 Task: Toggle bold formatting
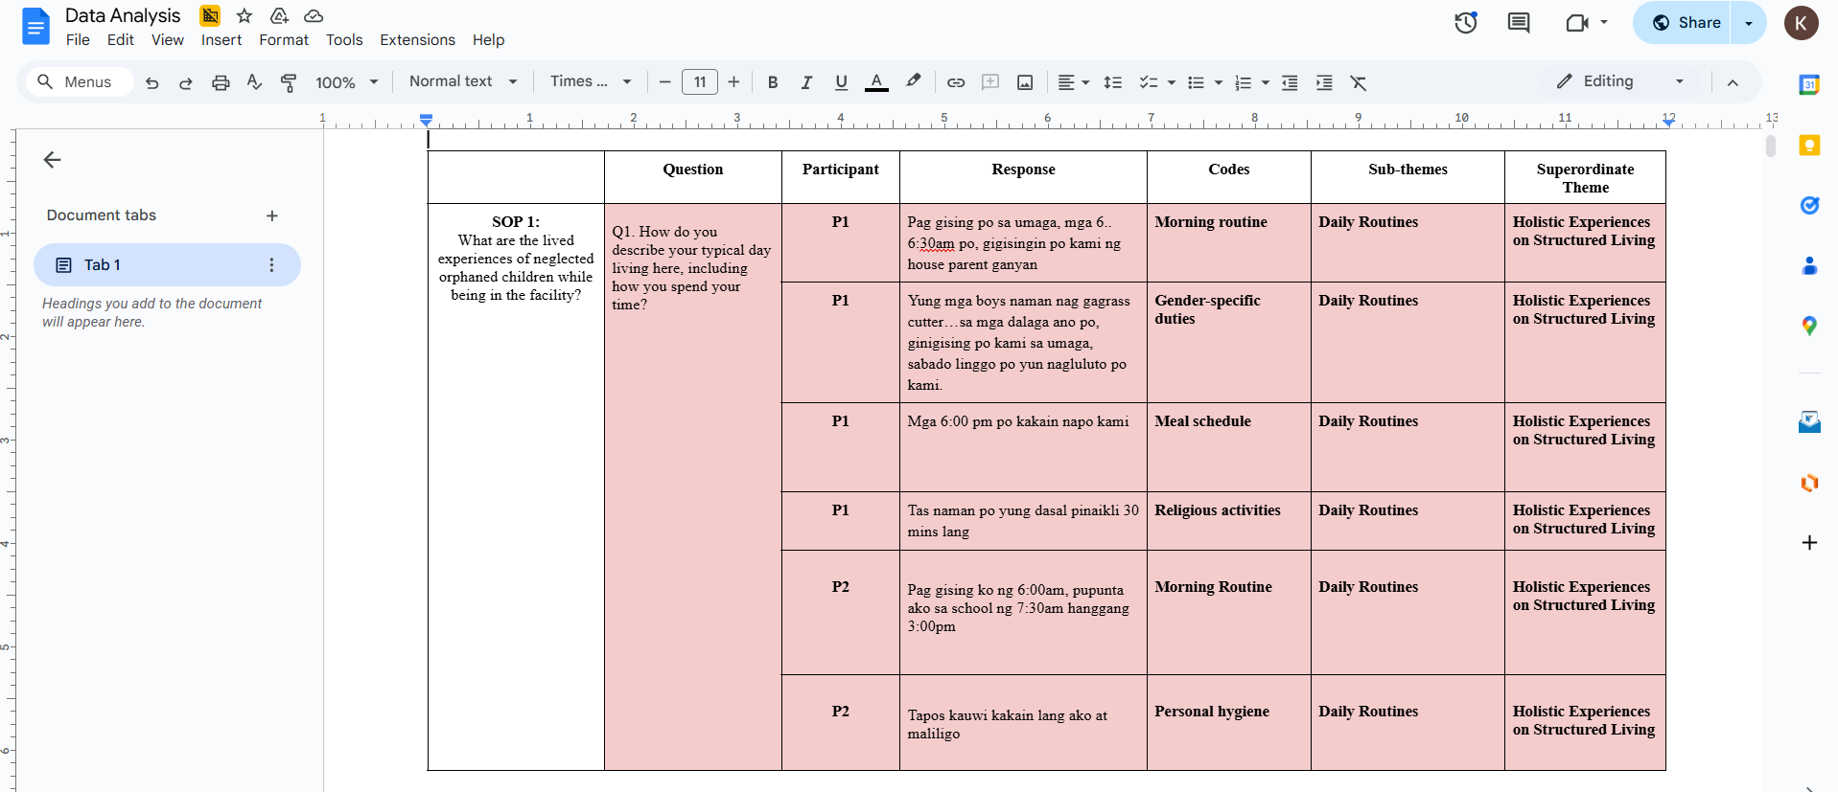coord(773,82)
